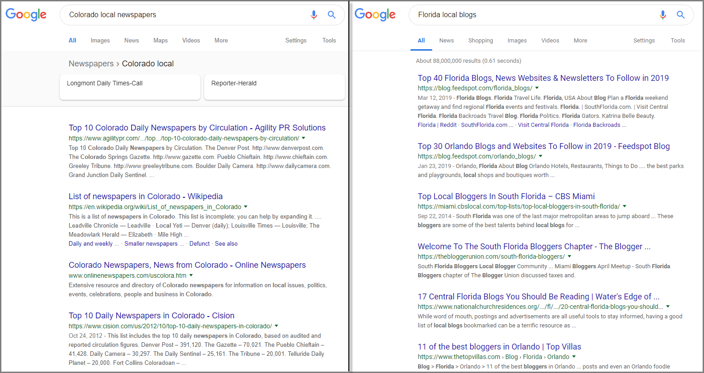Select All tab in Colorado search window

point(72,40)
